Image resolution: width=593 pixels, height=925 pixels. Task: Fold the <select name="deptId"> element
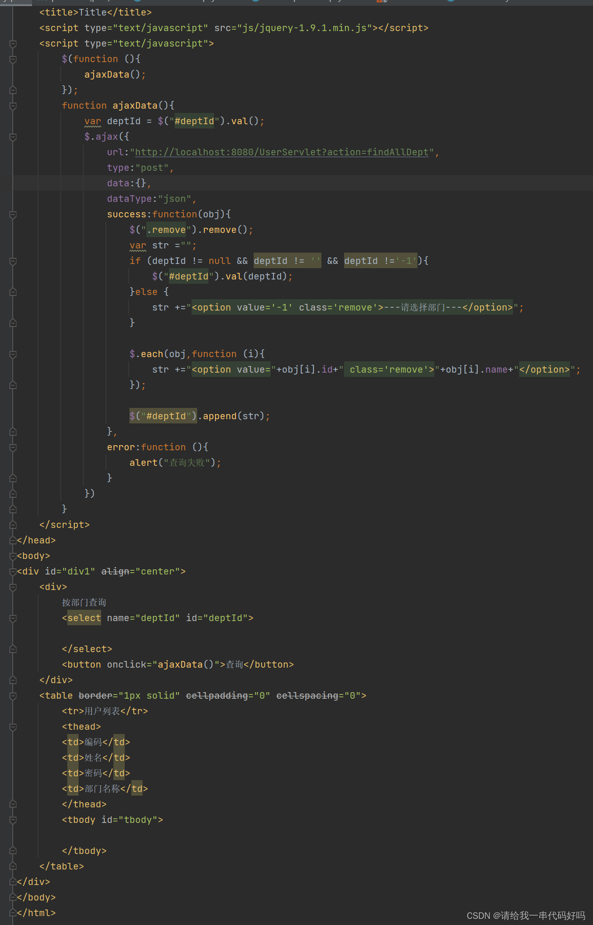tap(13, 618)
